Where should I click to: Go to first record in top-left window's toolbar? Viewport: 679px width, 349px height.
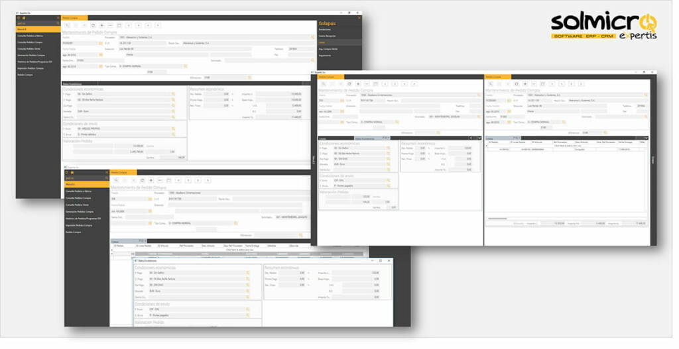coord(129,26)
